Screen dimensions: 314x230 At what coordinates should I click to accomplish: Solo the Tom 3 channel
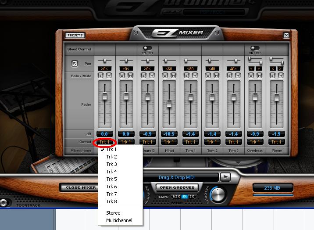[229, 75]
